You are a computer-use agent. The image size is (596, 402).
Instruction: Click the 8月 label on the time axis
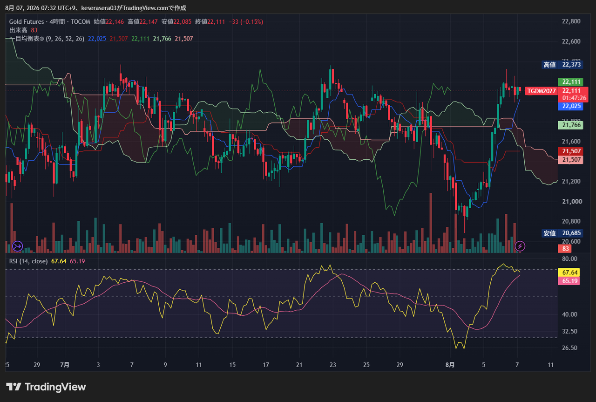pyautogui.click(x=450, y=364)
